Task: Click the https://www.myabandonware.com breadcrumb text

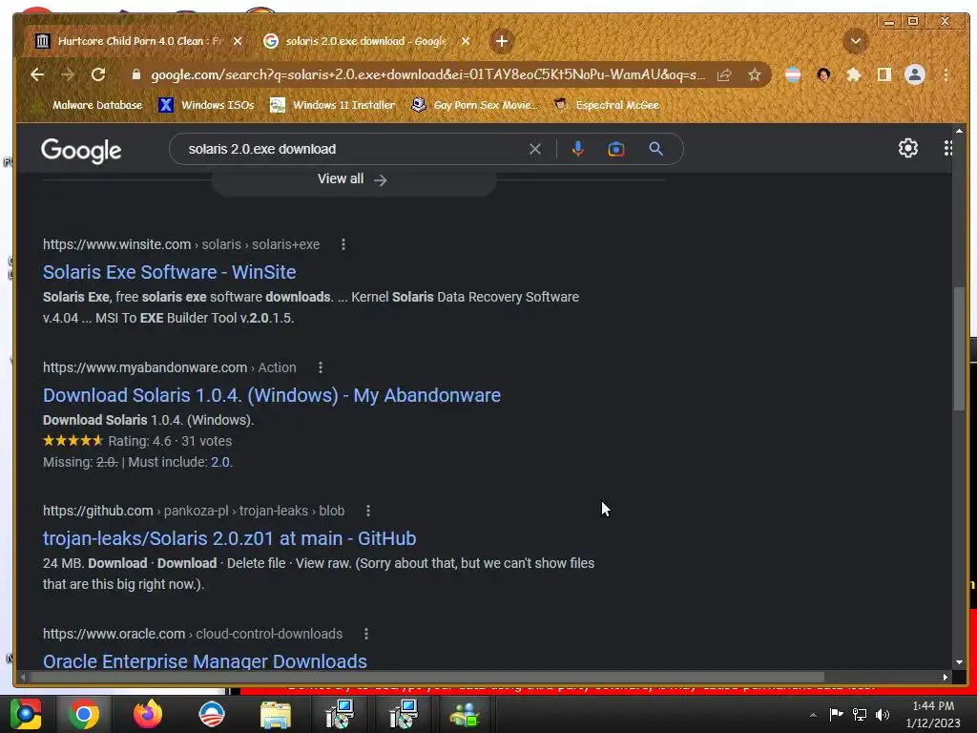Action: click(145, 367)
